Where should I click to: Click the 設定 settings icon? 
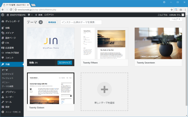tap(3, 107)
